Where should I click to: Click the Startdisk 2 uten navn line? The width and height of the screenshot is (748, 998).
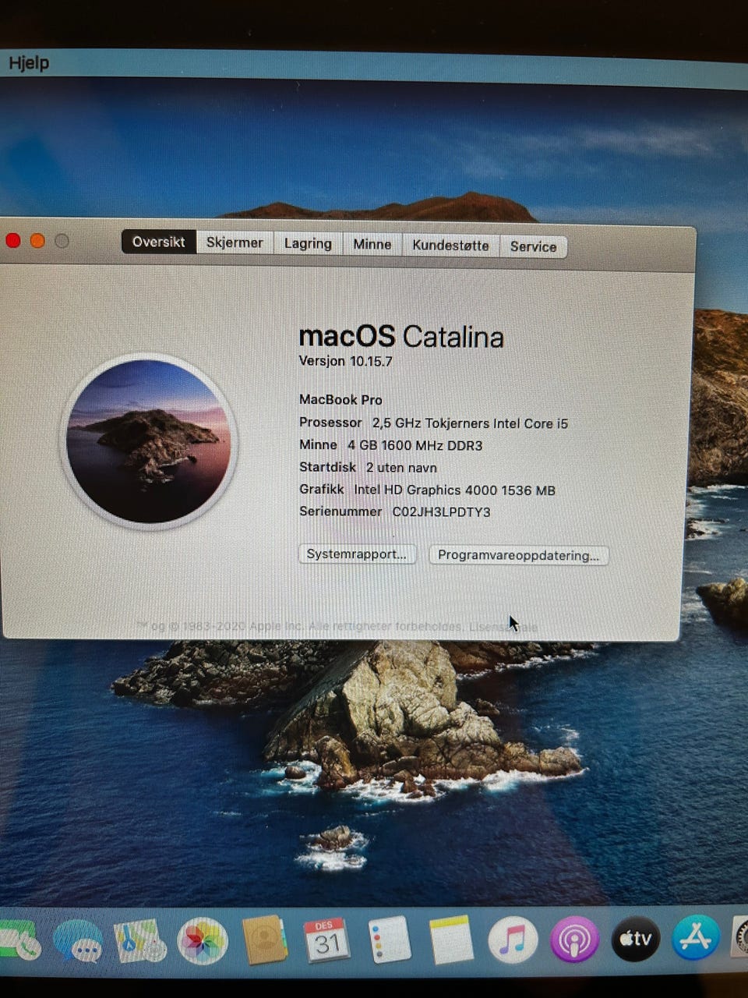pos(368,467)
